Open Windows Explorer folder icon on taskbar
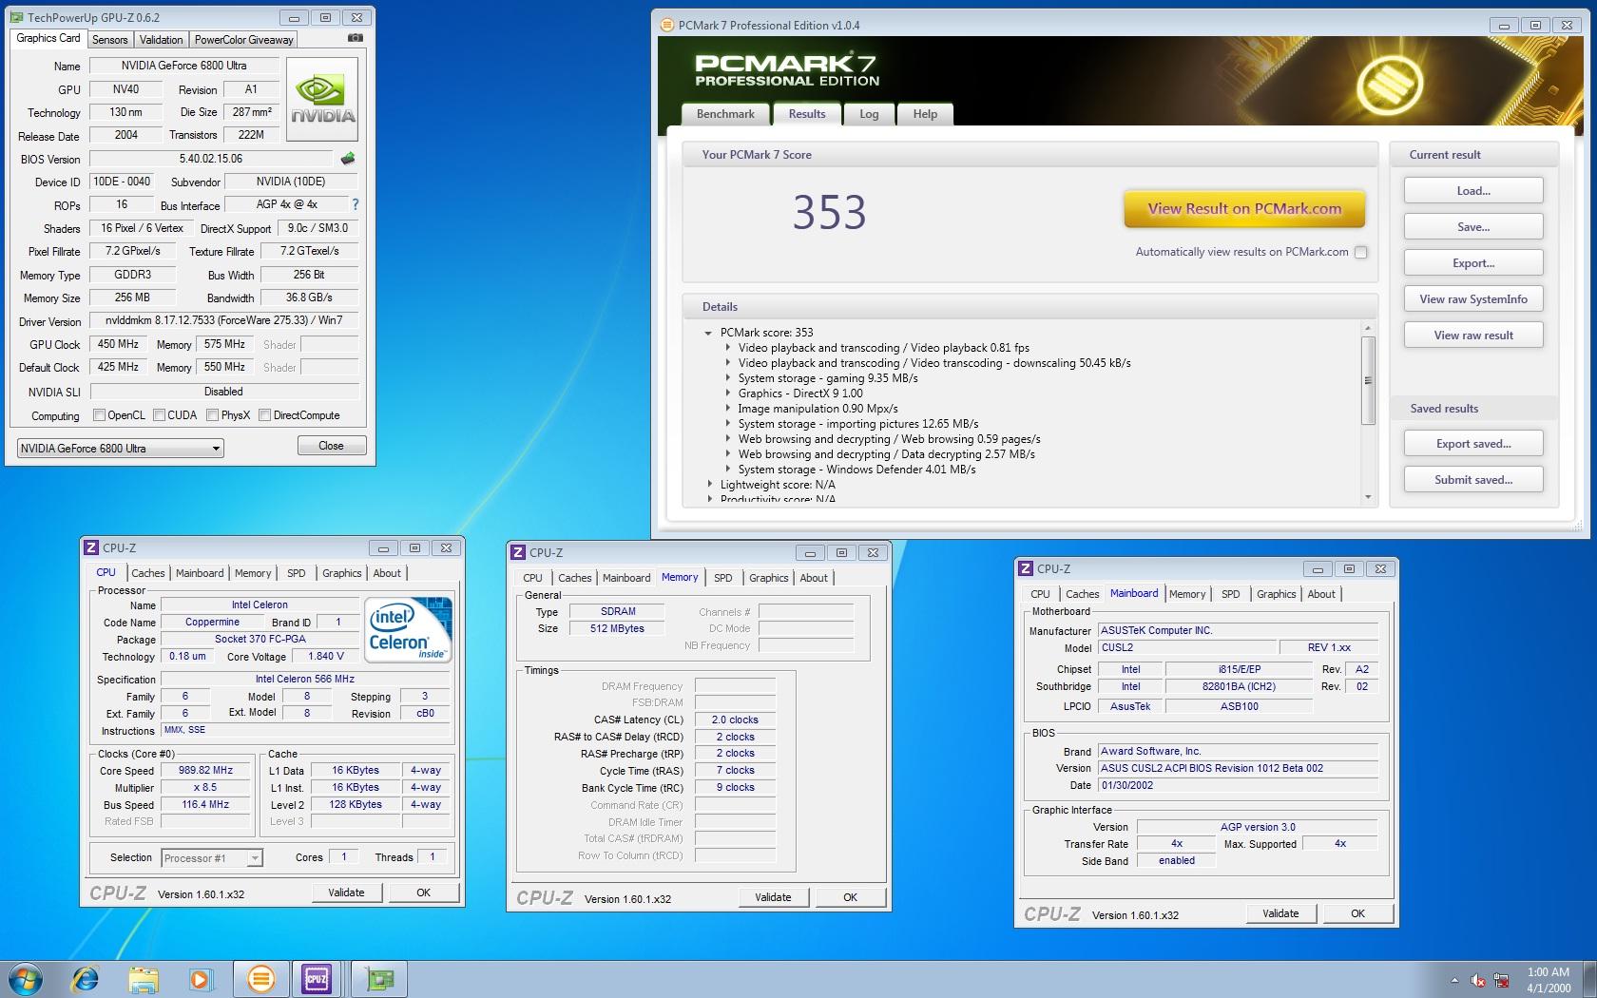 coord(144,979)
